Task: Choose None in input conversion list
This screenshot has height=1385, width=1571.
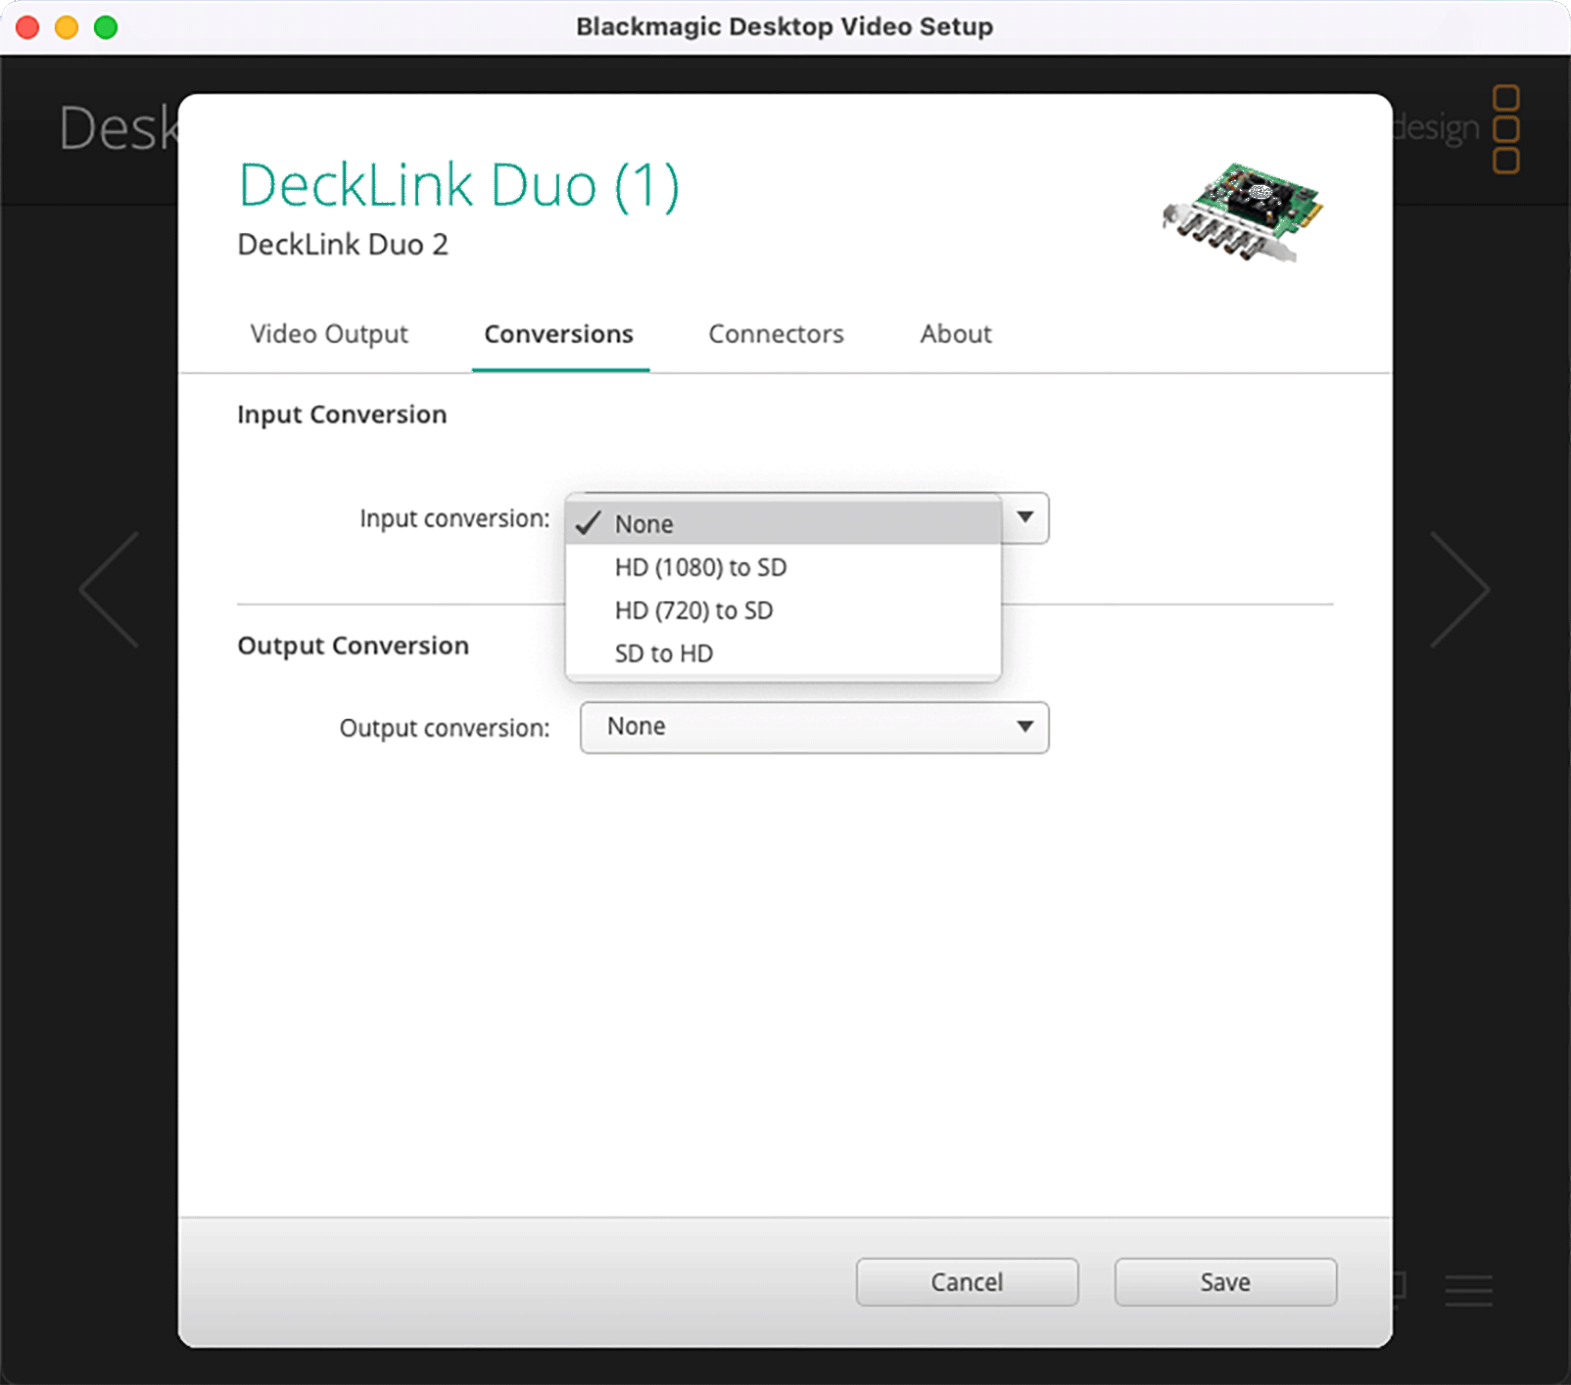Action: click(784, 524)
